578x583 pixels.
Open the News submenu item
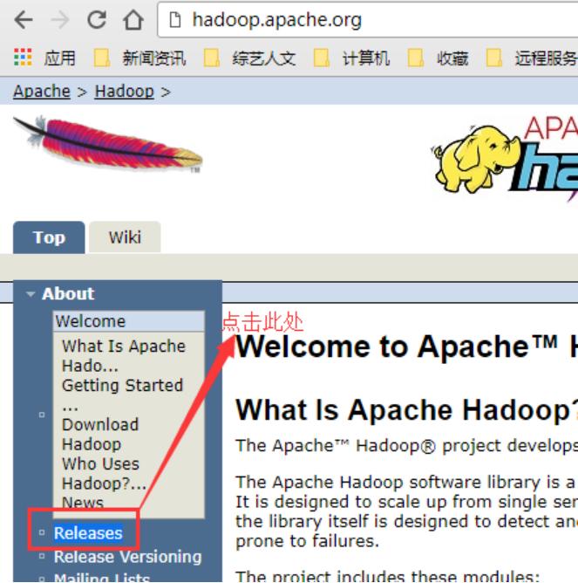click(x=83, y=503)
